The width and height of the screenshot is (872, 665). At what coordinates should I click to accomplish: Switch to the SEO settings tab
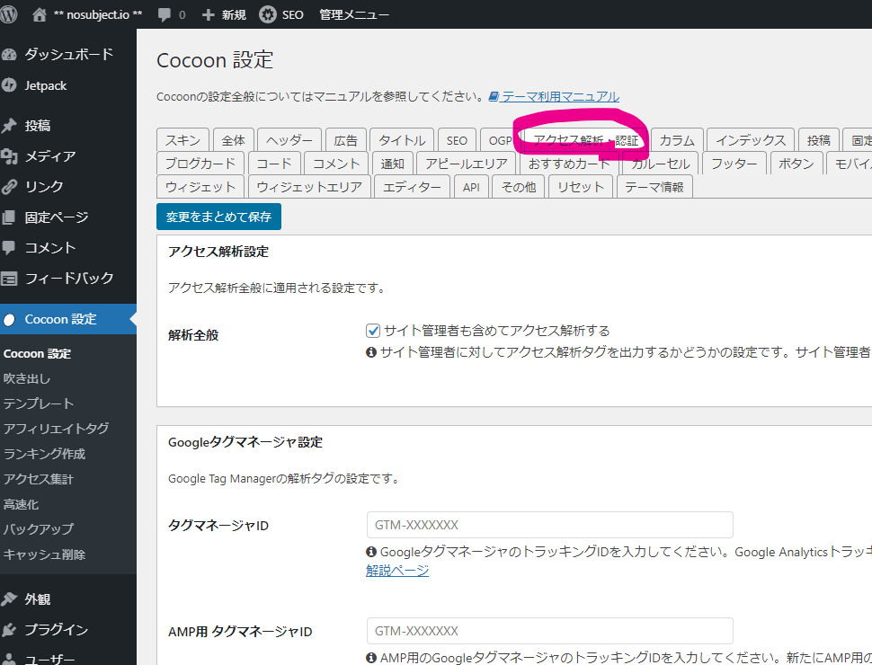pos(458,139)
